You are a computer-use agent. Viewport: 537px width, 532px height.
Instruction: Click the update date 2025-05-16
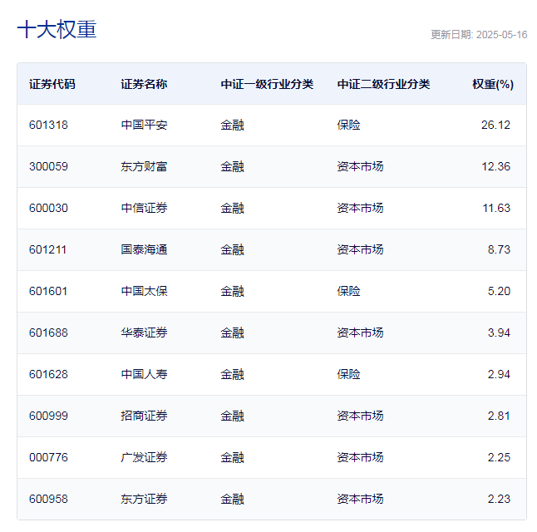[501, 35]
